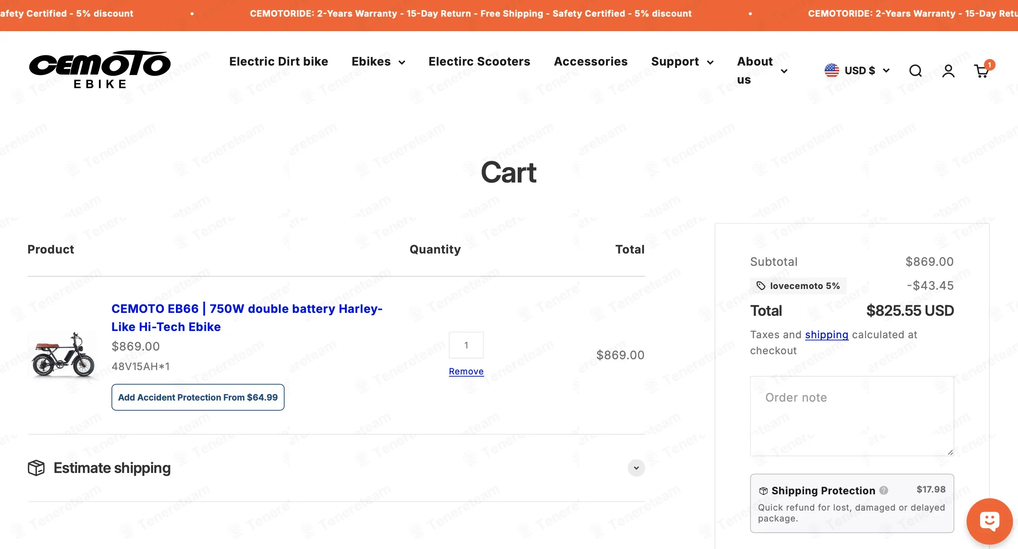Screen dimensions: 1018x549
Task: Expand the Estimate shipping chevron
Action: pos(636,468)
